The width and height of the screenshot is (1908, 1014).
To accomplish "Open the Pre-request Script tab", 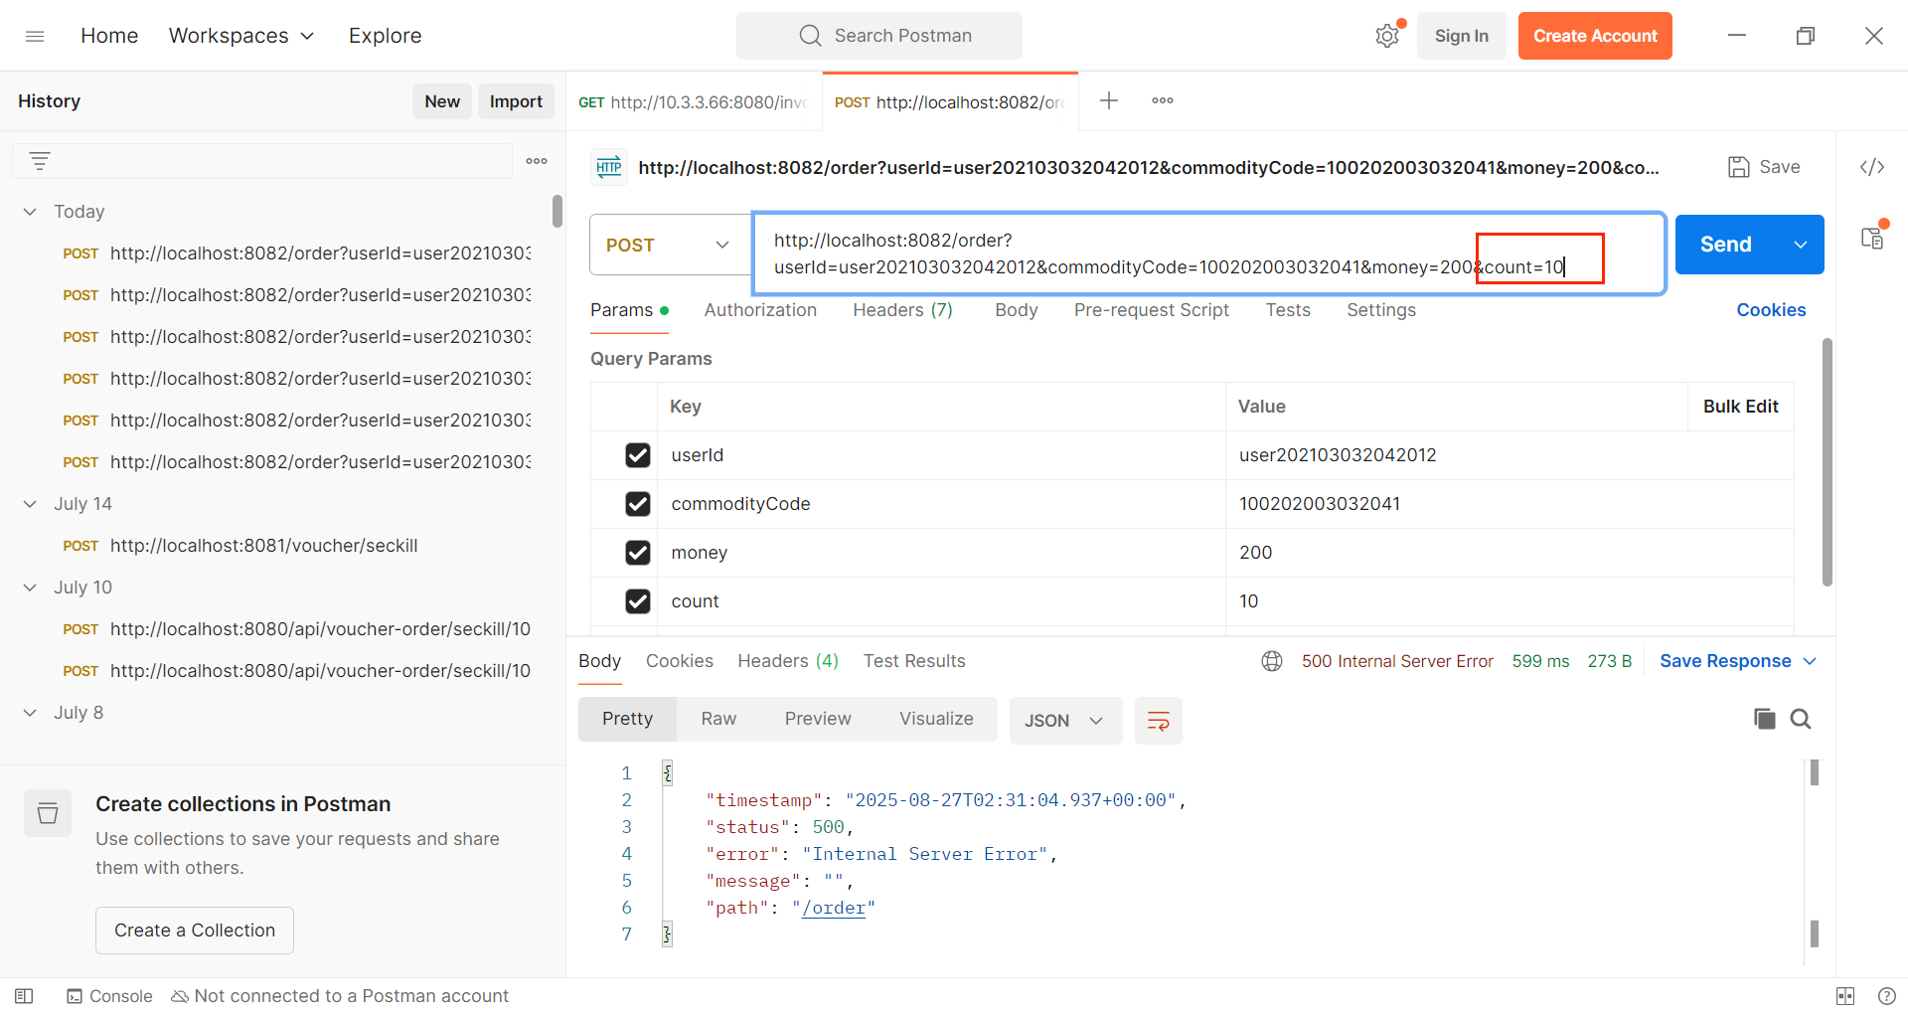I will [x=1151, y=310].
